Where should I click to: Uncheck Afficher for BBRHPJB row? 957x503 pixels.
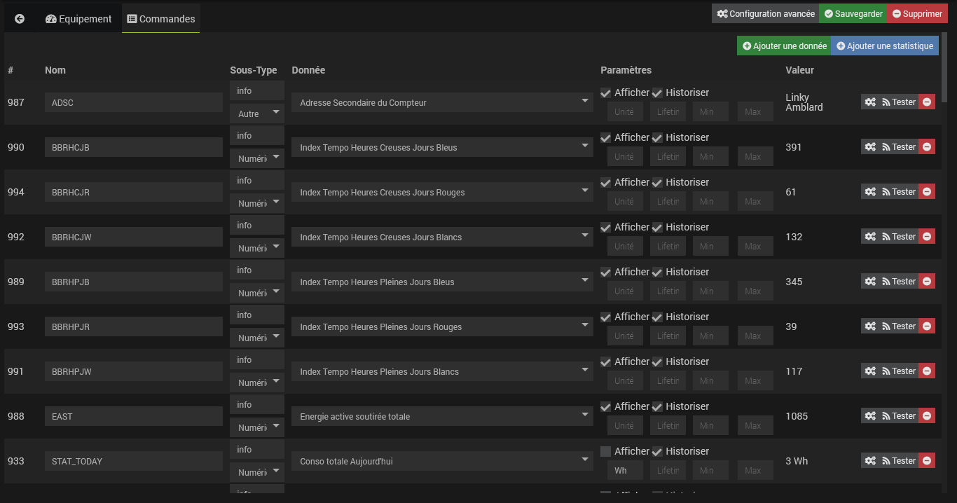[606, 273]
